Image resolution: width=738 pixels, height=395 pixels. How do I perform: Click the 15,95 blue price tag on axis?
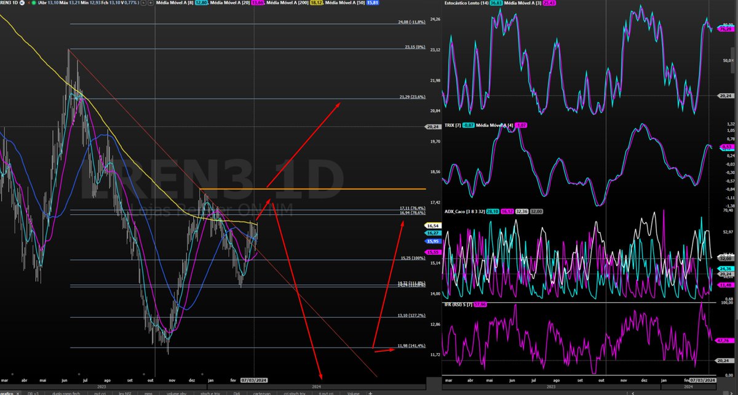[432, 241]
